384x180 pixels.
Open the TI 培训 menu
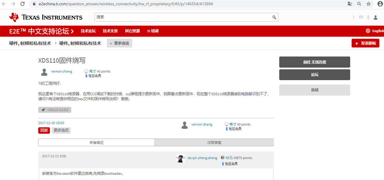pyautogui.click(x=153, y=31)
